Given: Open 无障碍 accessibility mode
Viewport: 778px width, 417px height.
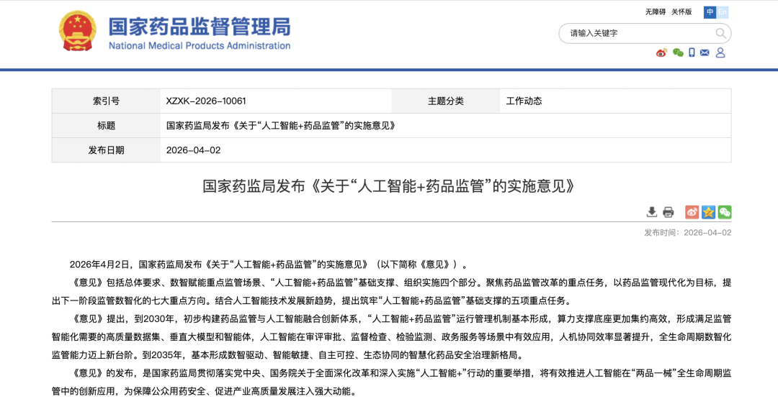Looking at the screenshot, I should (x=656, y=12).
